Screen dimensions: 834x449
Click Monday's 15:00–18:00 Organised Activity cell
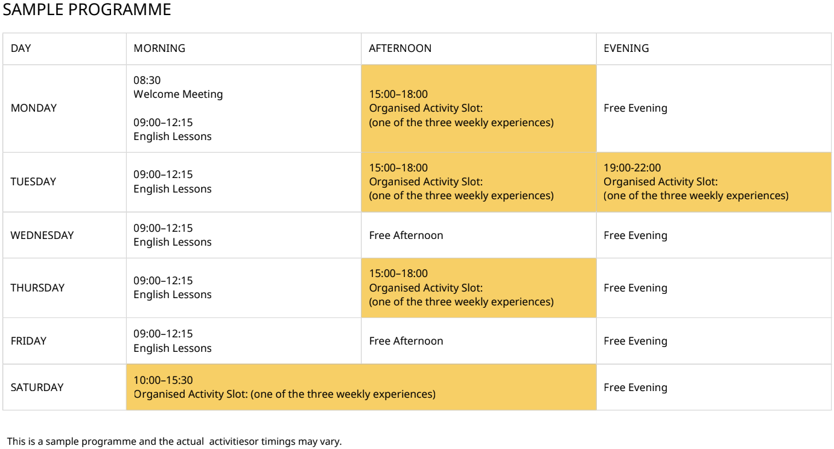pos(479,109)
